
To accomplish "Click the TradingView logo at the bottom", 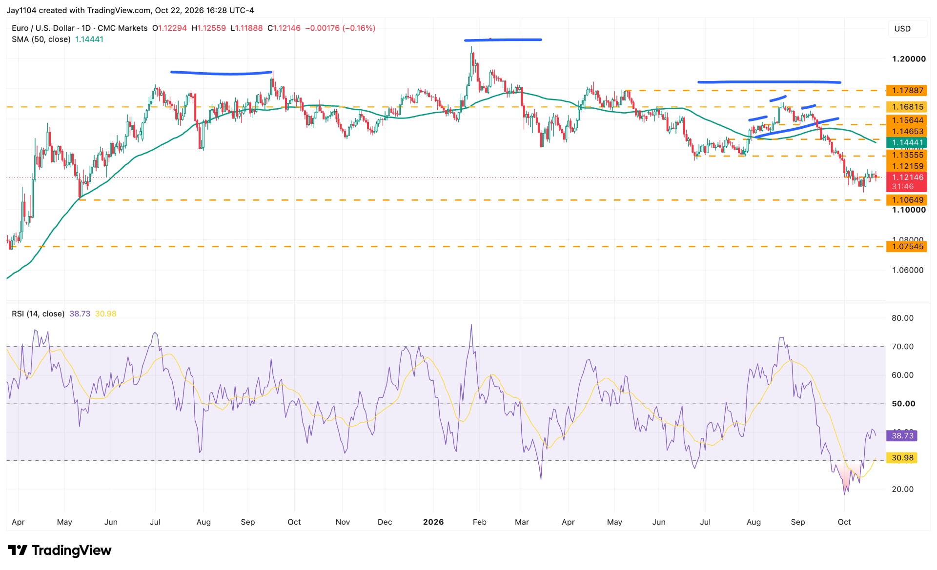I will click(x=60, y=550).
